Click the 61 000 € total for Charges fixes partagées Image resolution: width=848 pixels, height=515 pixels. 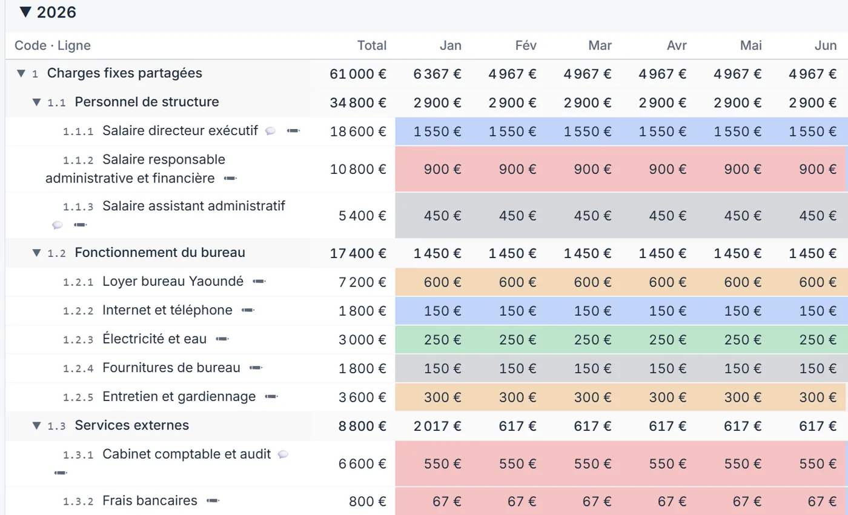[x=358, y=74]
